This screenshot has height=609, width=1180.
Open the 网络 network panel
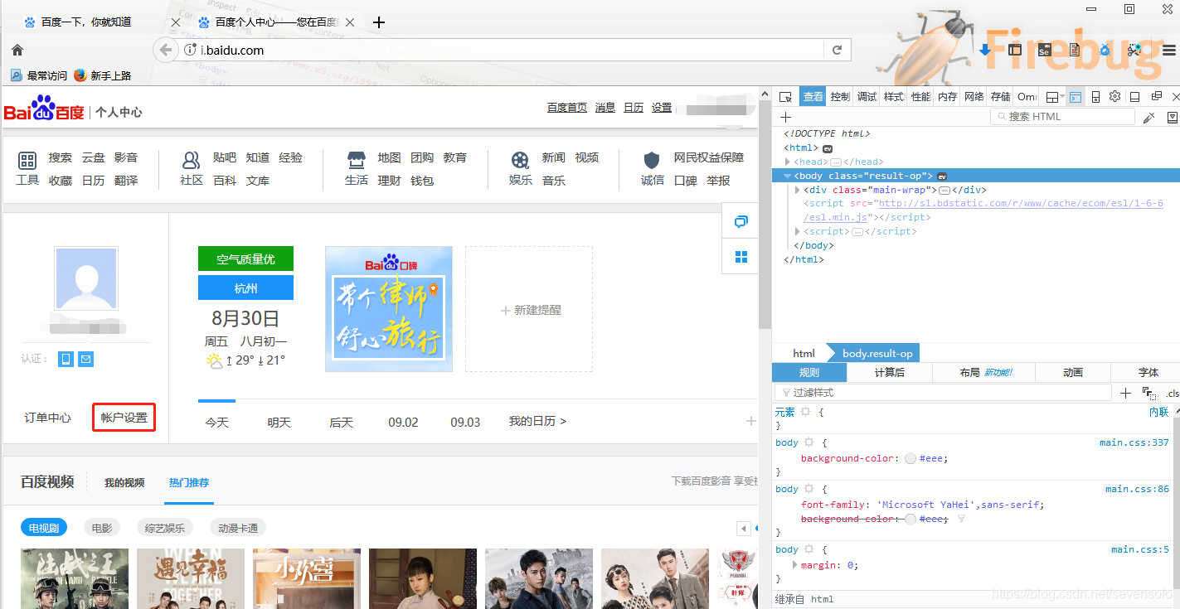tap(973, 96)
